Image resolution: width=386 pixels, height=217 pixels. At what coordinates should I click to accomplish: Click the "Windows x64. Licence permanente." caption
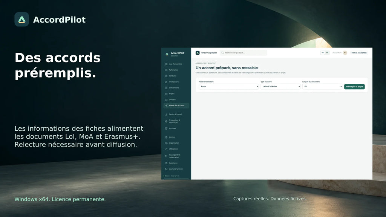coord(60,199)
